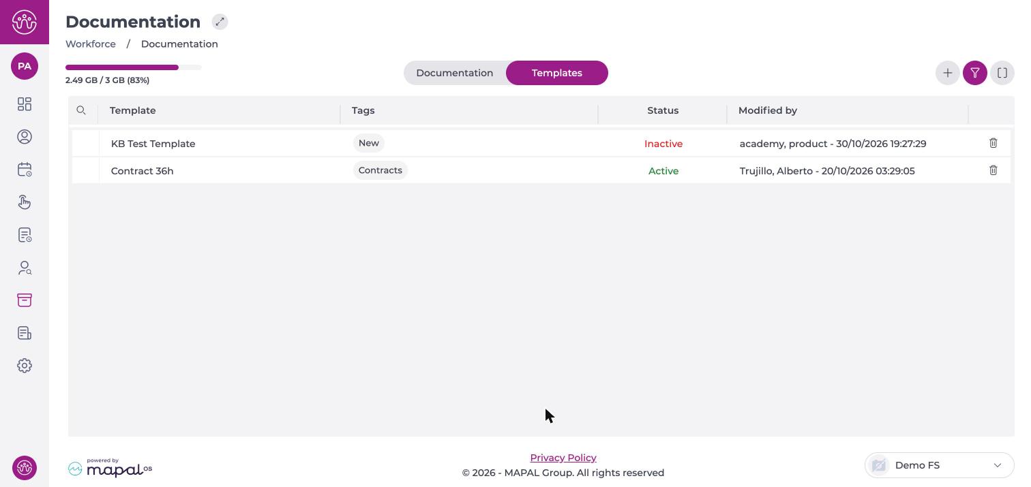
Task: Add a new template with plus button
Action: click(948, 73)
